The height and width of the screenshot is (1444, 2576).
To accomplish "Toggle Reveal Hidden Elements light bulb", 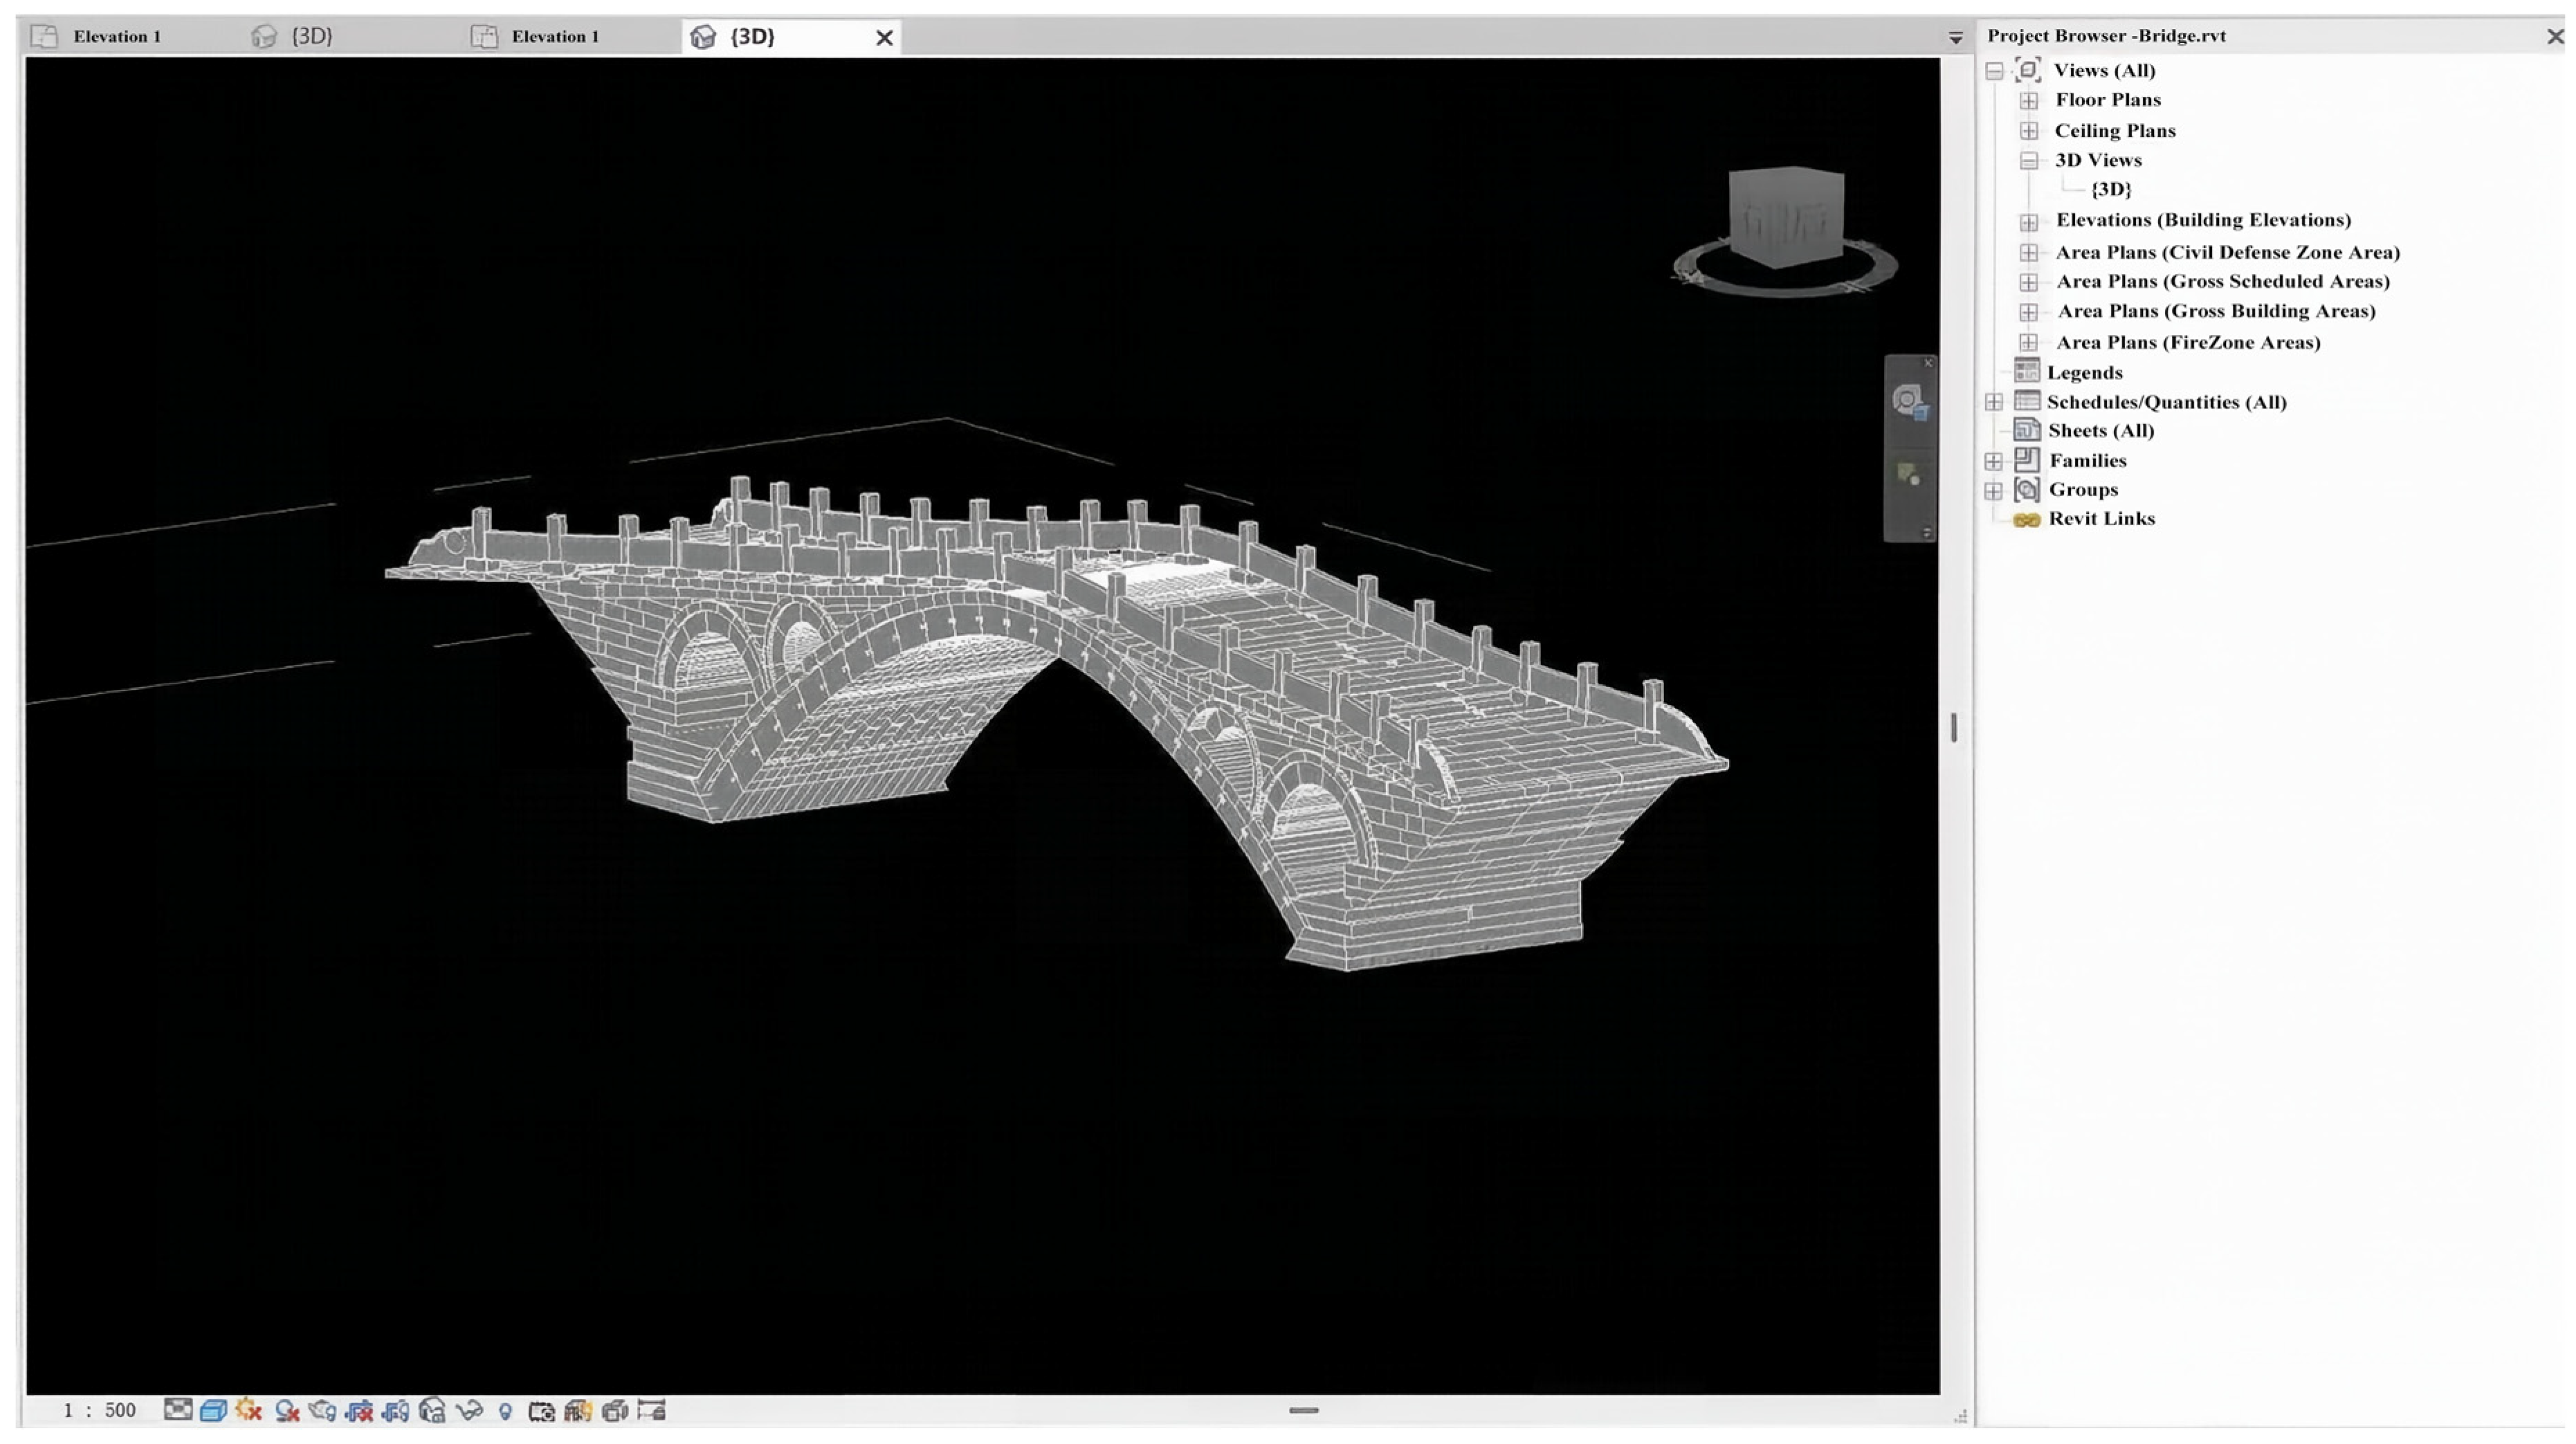I will pyautogui.click(x=505, y=1411).
